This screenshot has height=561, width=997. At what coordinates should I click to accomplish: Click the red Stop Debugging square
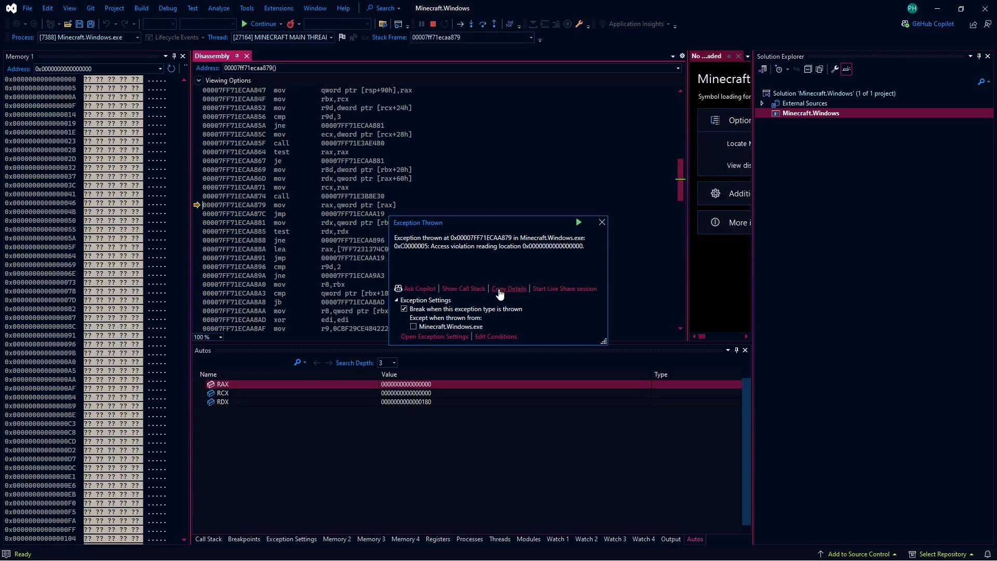[x=433, y=24]
